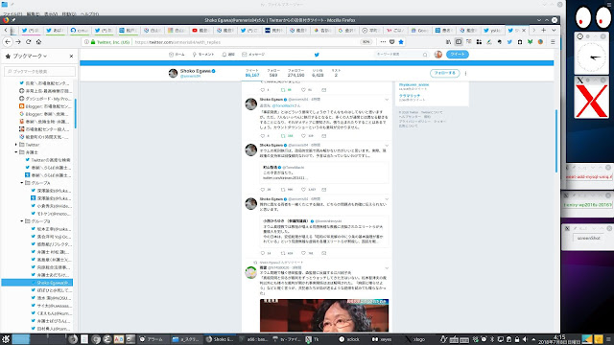The width and height of the screenshot is (614, 345).
Task: Click the taskbar clock showing 4:15
Action: (560, 339)
